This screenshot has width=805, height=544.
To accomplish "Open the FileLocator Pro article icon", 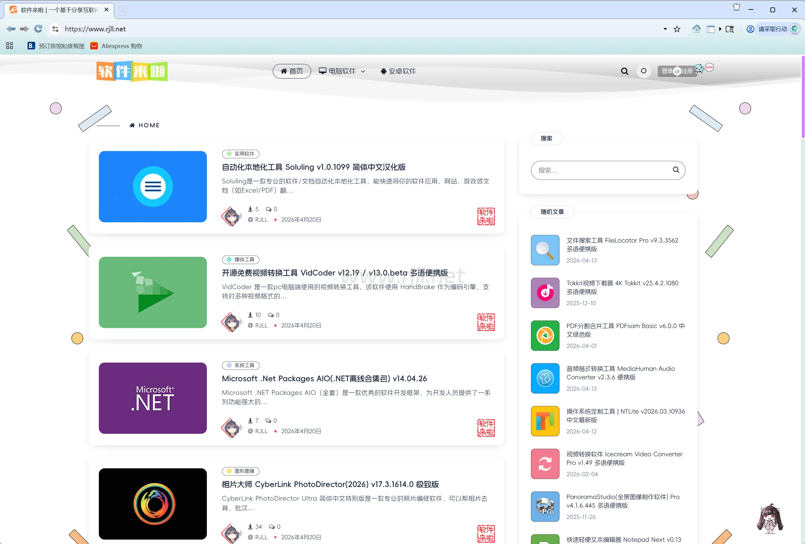I will [545, 250].
